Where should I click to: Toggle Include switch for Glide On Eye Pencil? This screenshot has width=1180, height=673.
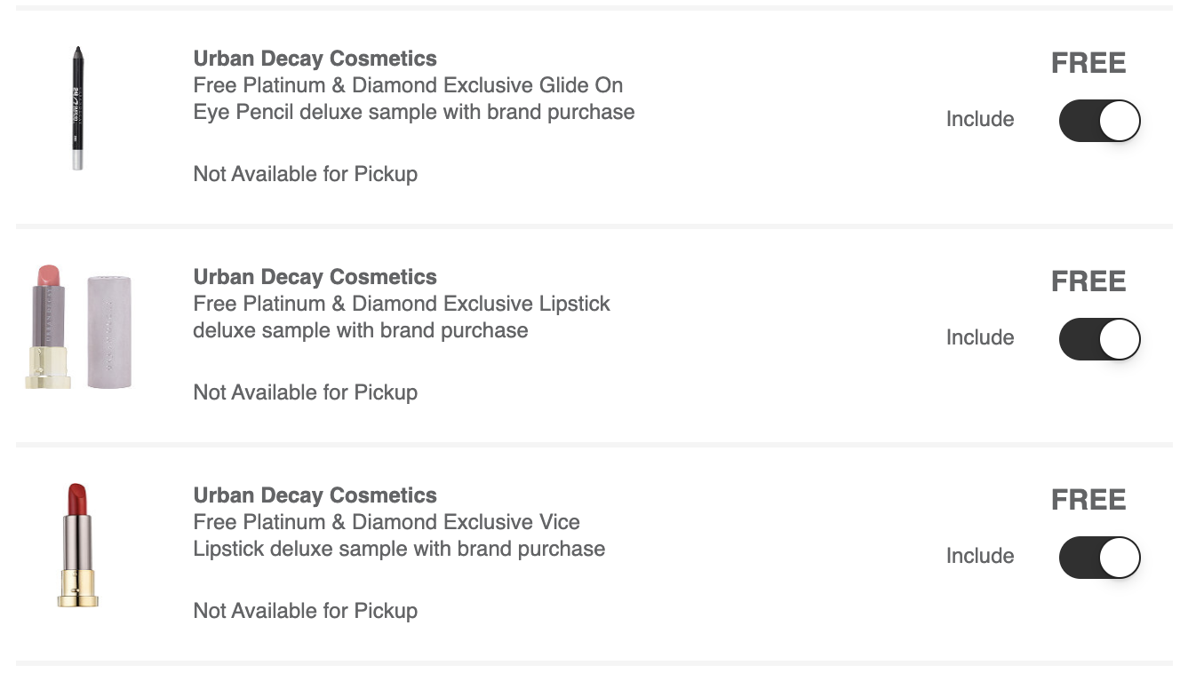pos(1099,121)
